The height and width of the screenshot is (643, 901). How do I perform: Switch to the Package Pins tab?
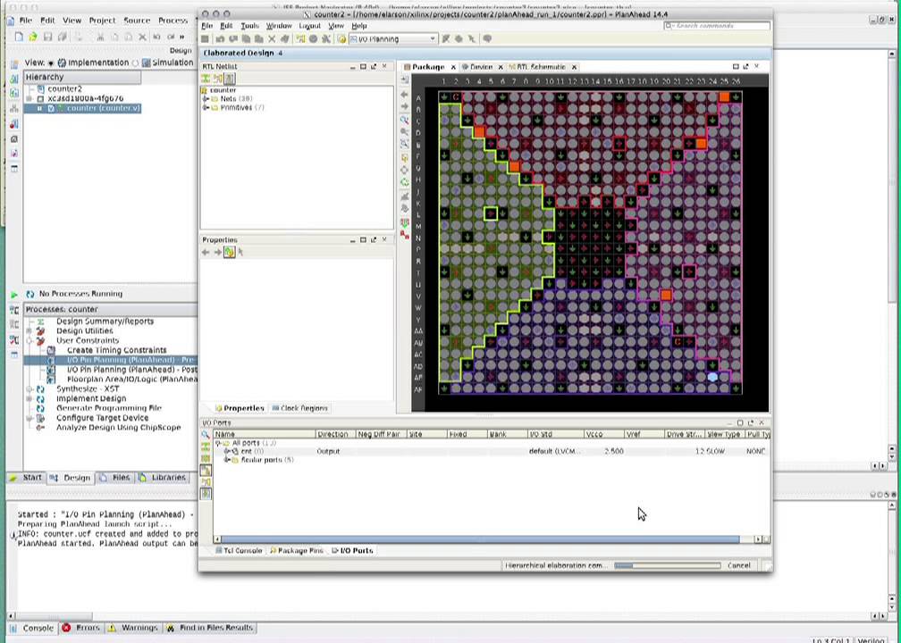[297, 550]
